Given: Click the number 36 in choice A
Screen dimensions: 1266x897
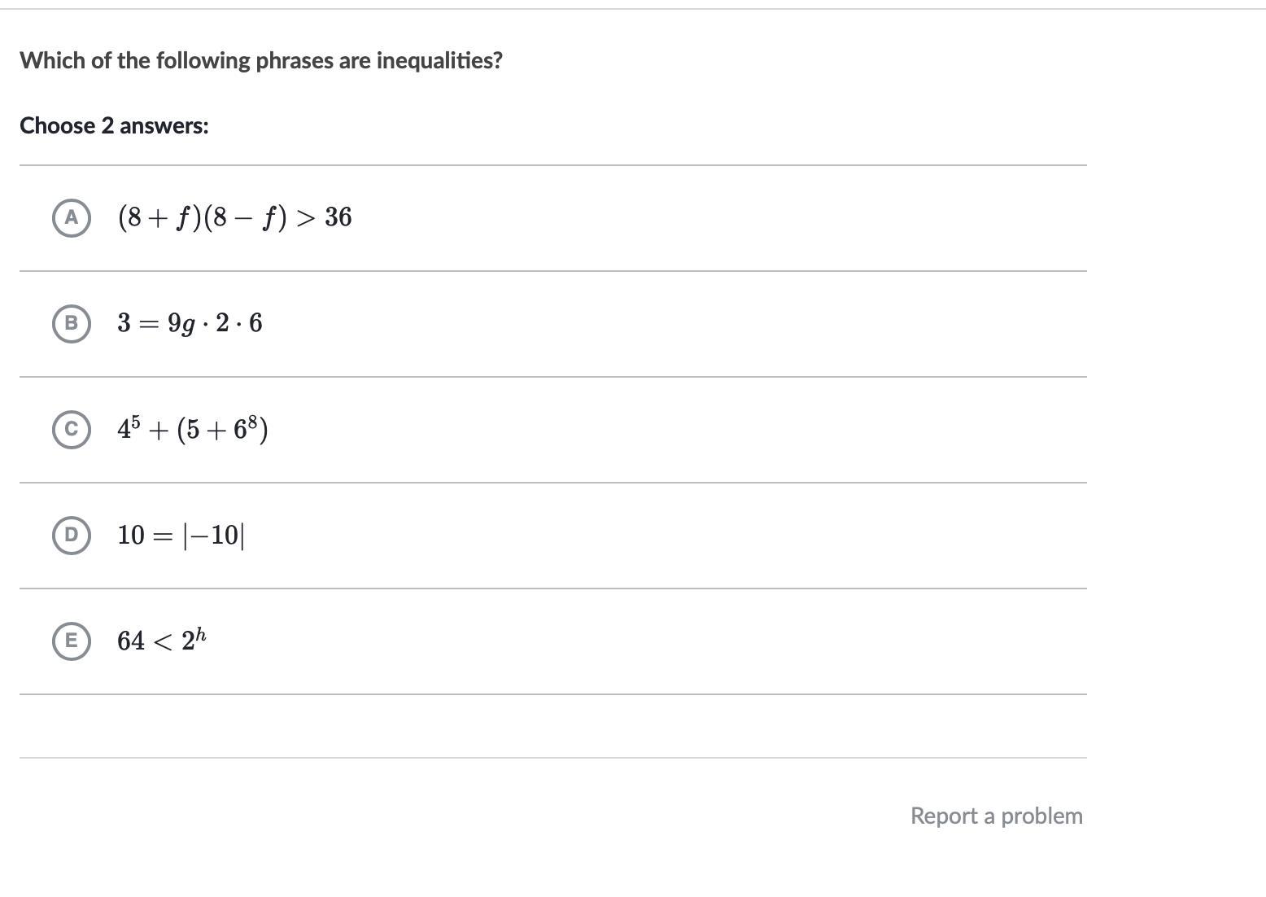Looking at the screenshot, I should tap(338, 217).
